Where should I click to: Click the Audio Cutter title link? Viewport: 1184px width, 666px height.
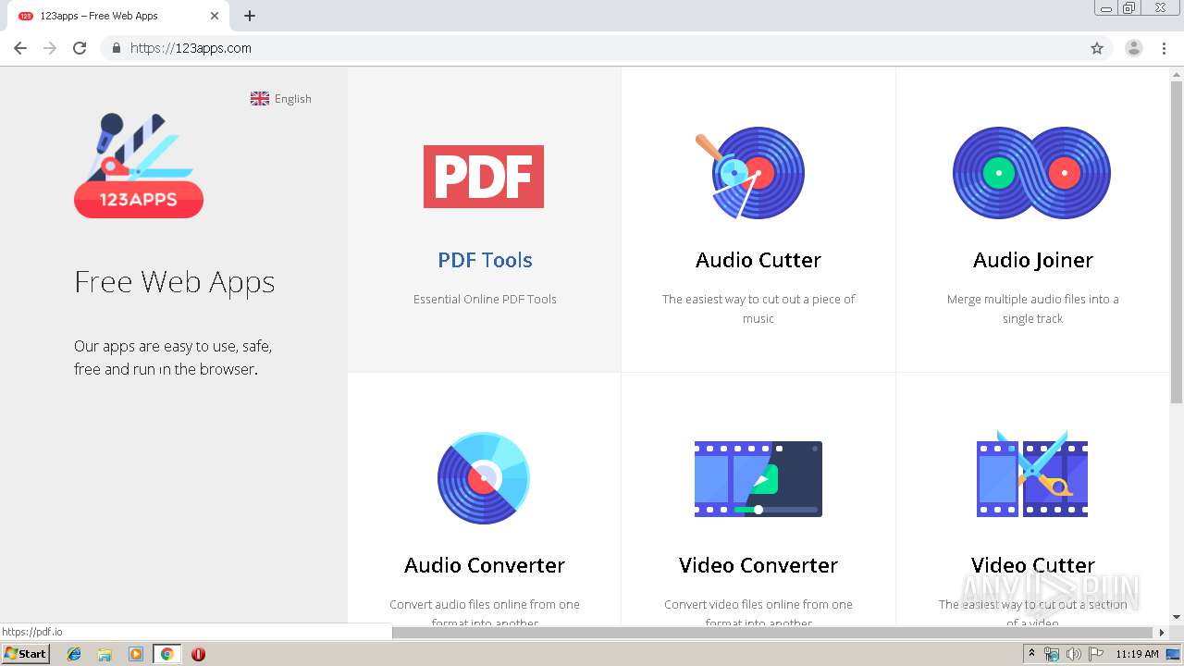tap(758, 260)
